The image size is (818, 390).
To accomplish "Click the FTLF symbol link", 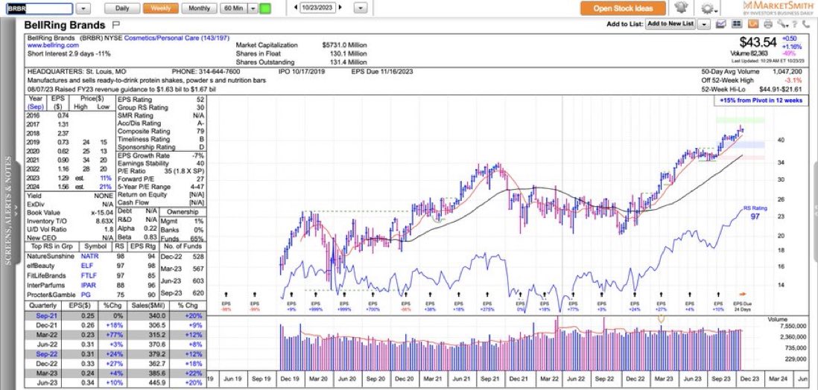I will coord(89,275).
